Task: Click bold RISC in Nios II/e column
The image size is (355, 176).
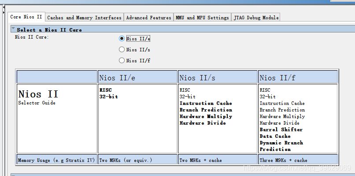Action: (106, 90)
